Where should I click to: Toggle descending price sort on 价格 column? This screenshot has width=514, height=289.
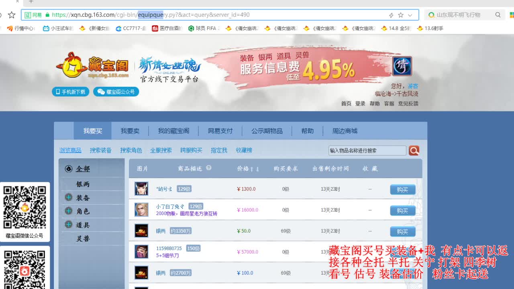pyautogui.click(x=258, y=169)
